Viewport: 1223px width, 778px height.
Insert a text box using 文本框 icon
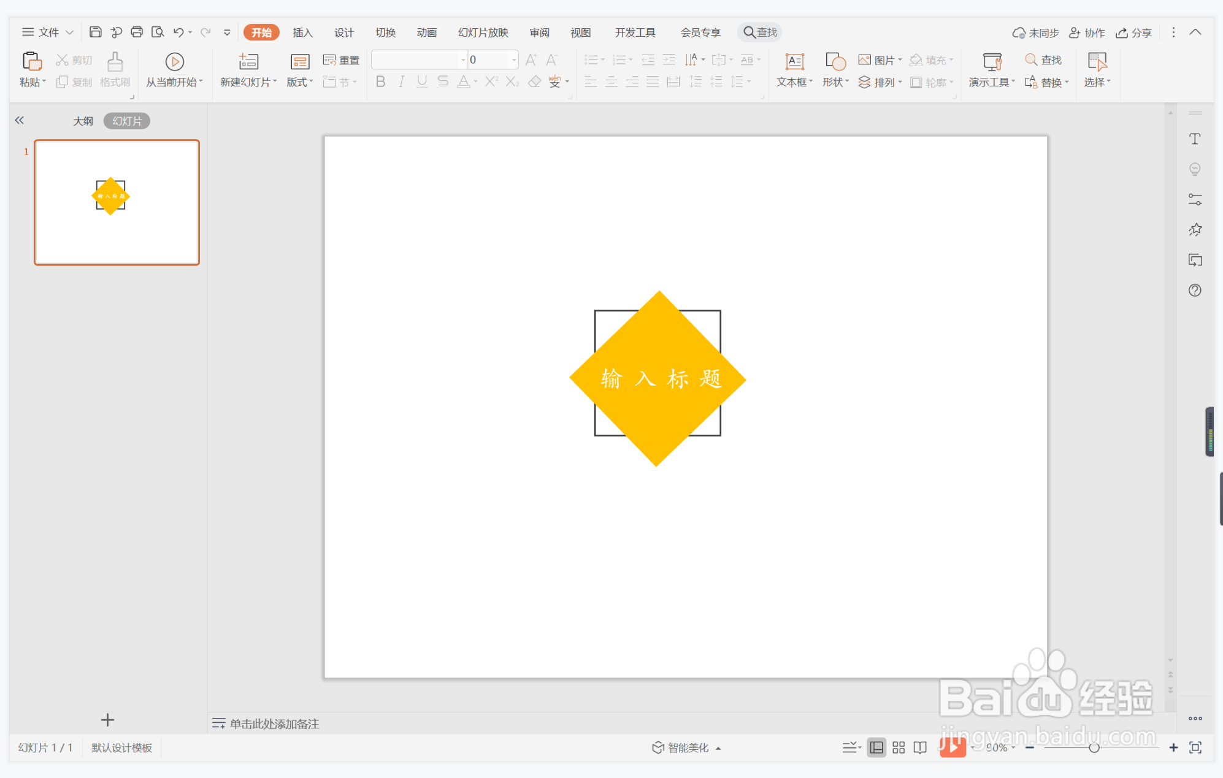pyautogui.click(x=794, y=61)
